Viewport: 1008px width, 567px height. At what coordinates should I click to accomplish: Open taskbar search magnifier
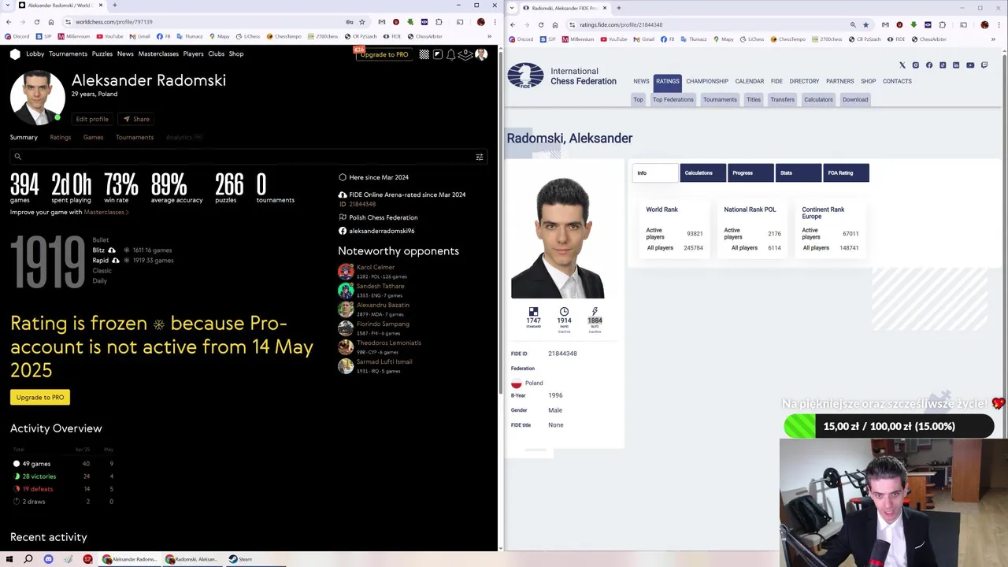28,559
